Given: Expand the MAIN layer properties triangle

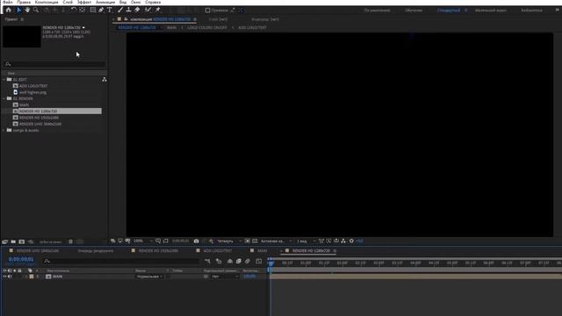Looking at the screenshot, I should [25, 276].
